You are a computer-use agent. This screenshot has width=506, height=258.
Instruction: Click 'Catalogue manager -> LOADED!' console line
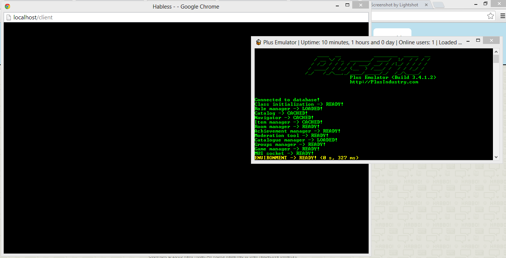[x=296, y=140]
